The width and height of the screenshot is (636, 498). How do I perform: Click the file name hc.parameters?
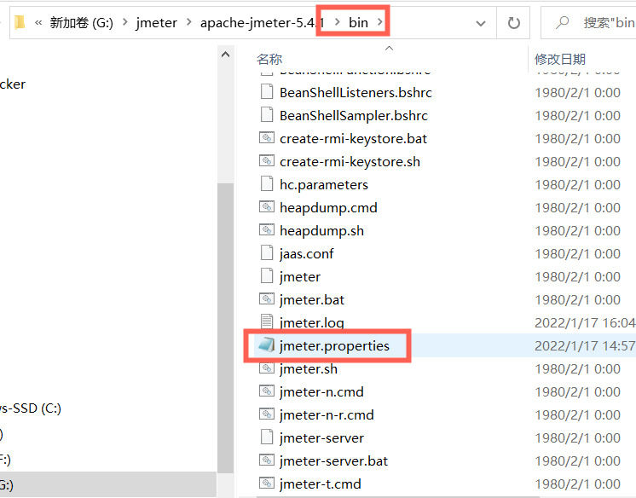pos(324,185)
